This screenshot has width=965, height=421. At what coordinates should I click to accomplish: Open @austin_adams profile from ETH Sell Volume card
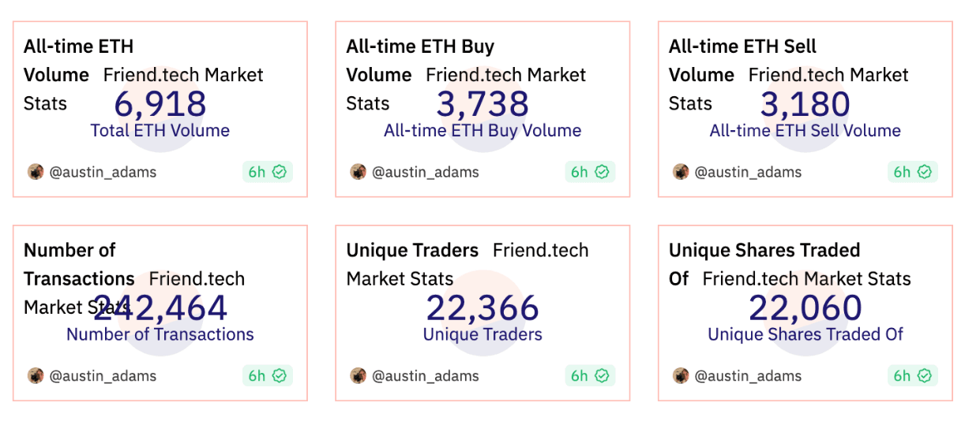[748, 172]
